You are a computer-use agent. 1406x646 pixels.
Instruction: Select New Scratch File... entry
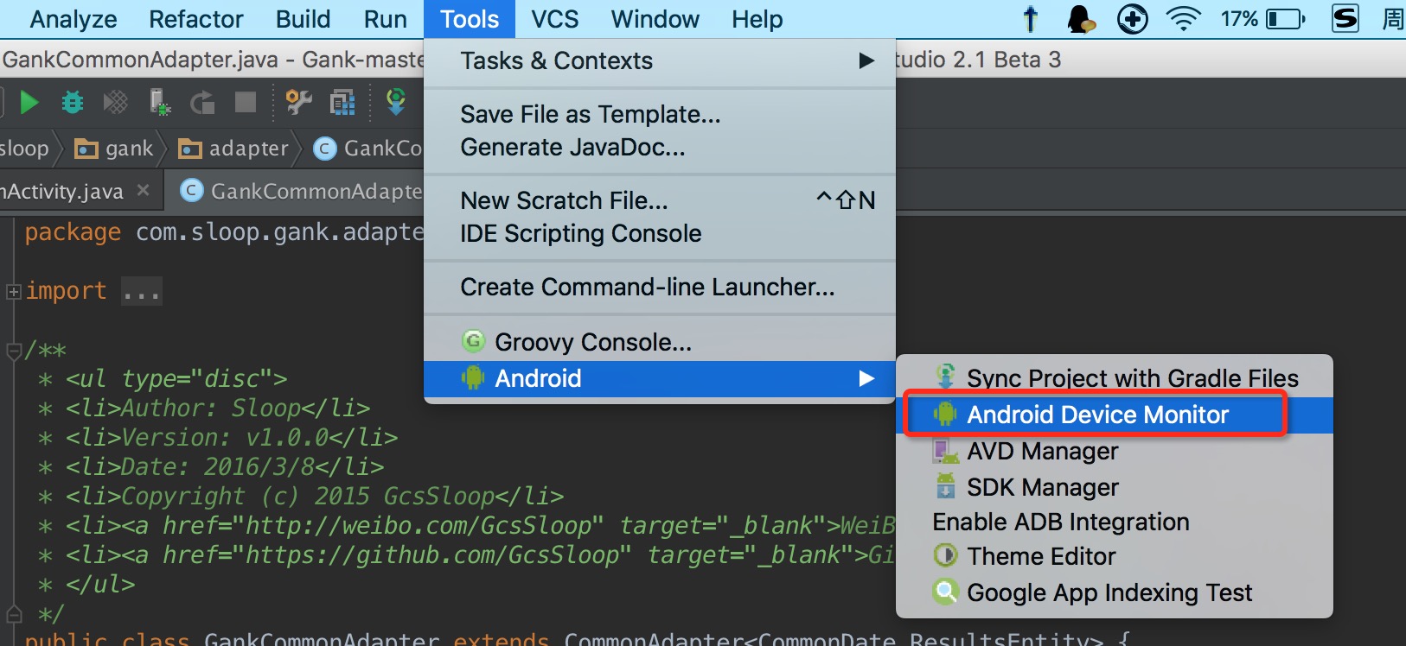point(660,200)
